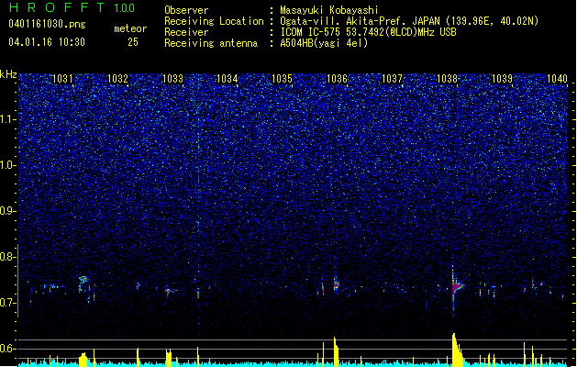Click the 0.8 kHz axis label
The width and height of the screenshot is (577, 367).
click(x=8, y=257)
